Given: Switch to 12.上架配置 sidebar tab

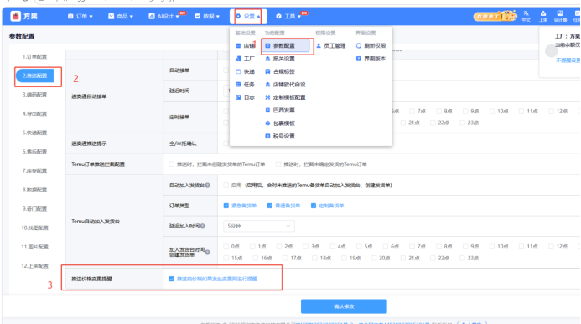Looking at the screenshot, I should (34, 266).
